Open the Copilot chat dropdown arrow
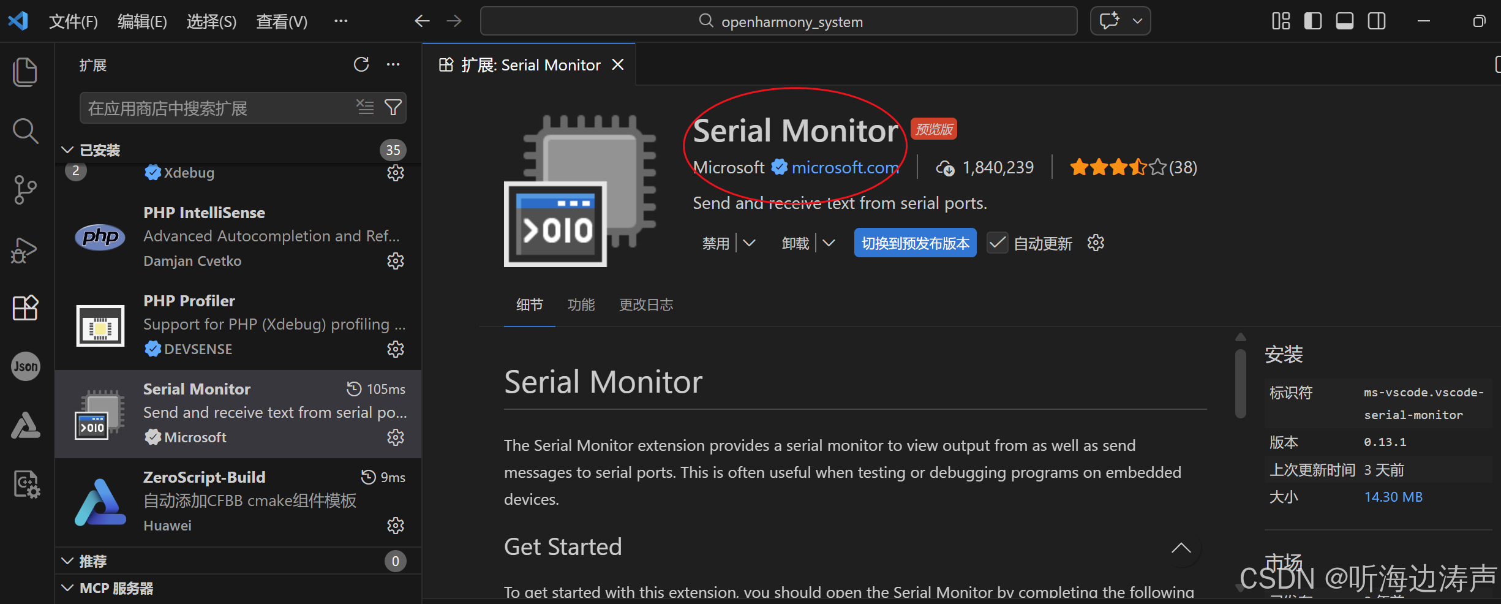The image size is (1501, 604). [x=1137, y=21]
